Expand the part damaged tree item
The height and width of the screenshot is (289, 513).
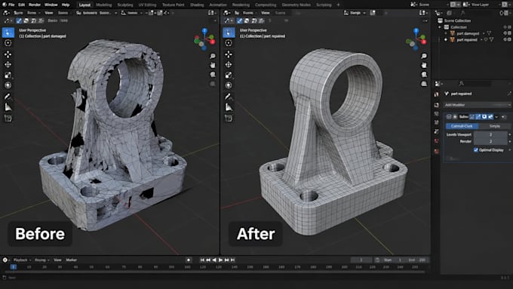pyautogui.click(x=446, y=33)
